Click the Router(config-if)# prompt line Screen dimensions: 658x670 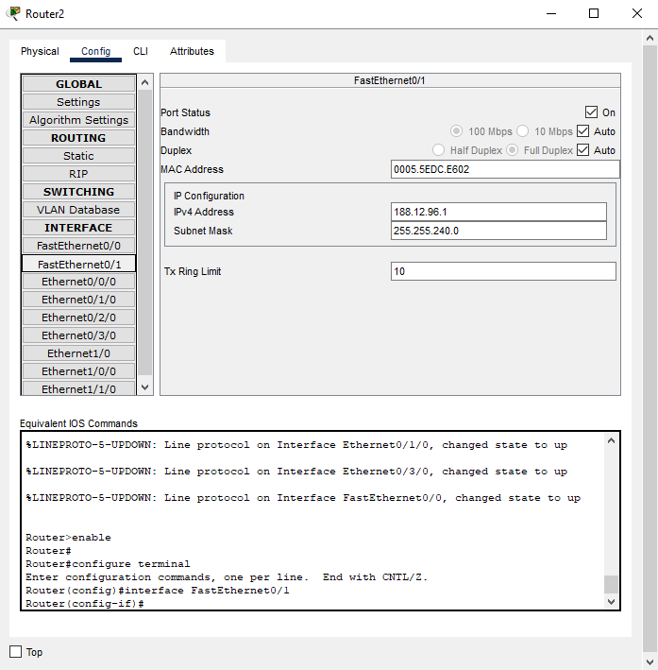[x=85, y=603]
